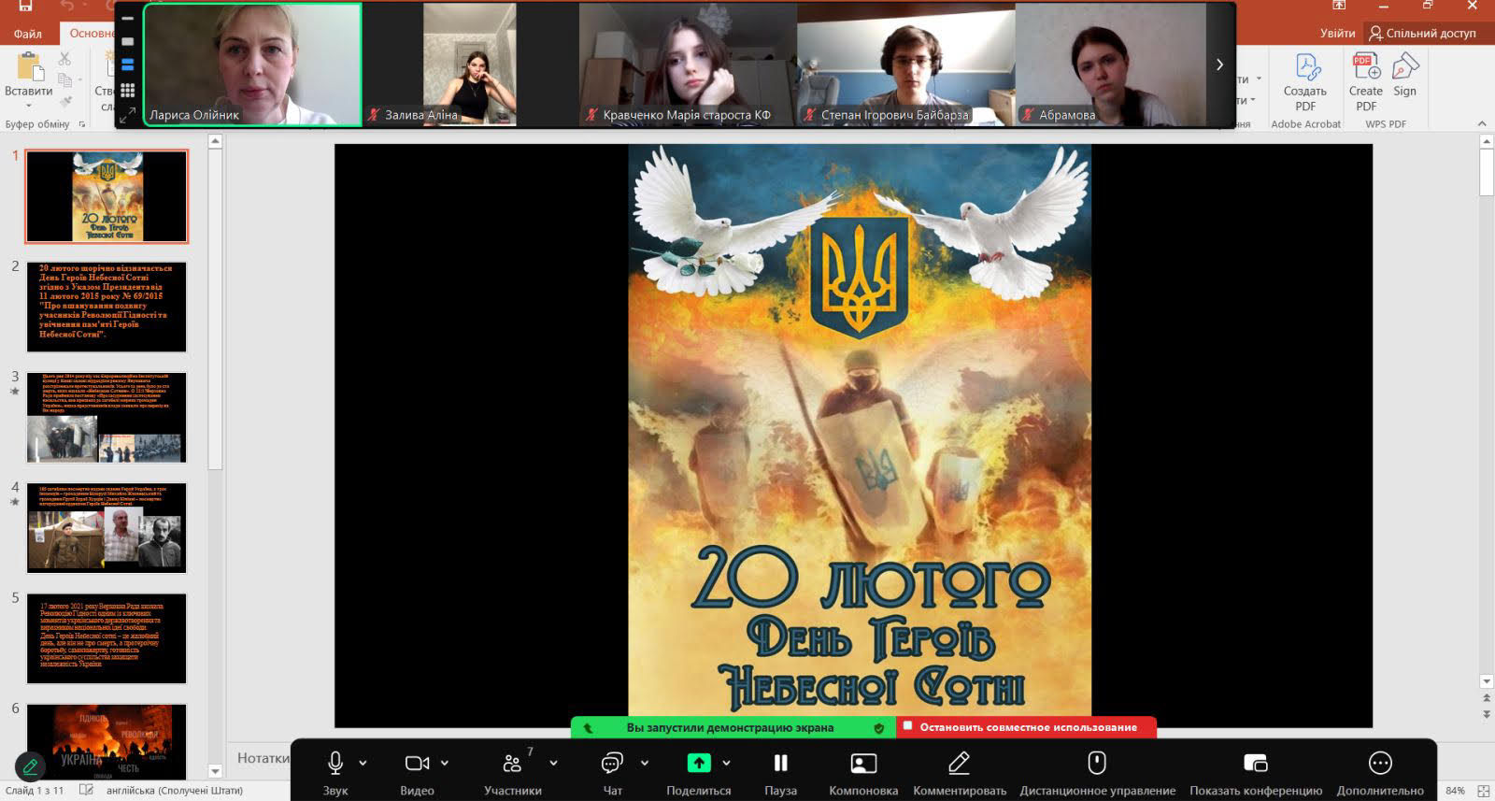Click the Save icon in title bar
Screen dimensions: 1495x801
point(25,6)
